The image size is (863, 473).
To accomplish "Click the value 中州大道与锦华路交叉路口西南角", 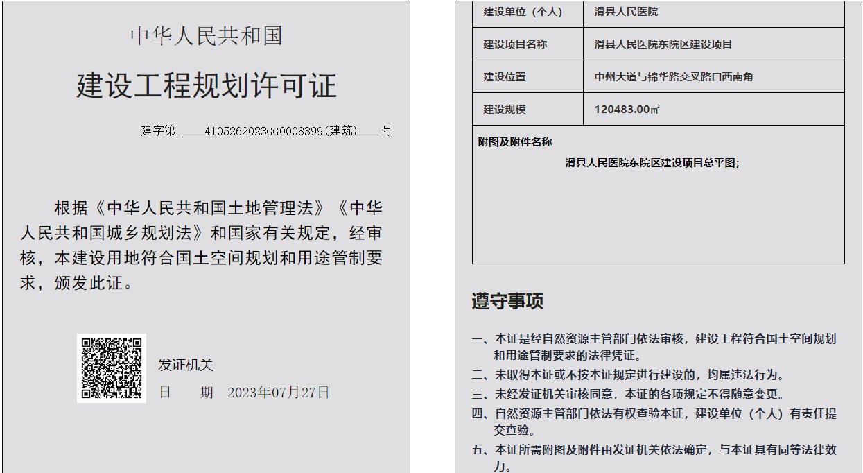I will 674,76.
